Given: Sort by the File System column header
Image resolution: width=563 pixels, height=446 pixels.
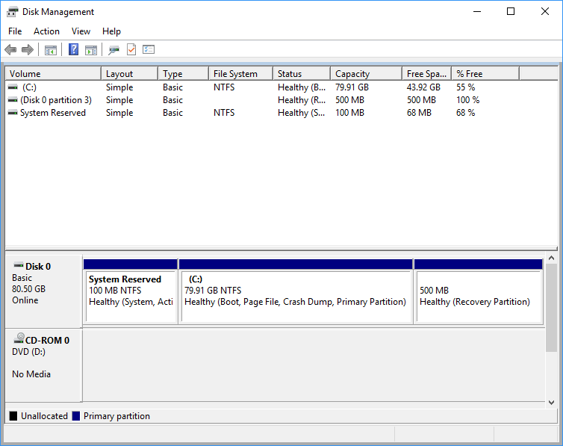Looking at the screenshot, I should tap(241, 74).
